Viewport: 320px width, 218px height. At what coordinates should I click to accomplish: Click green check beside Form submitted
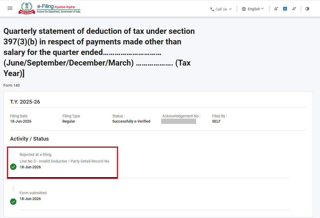(13, 202)
